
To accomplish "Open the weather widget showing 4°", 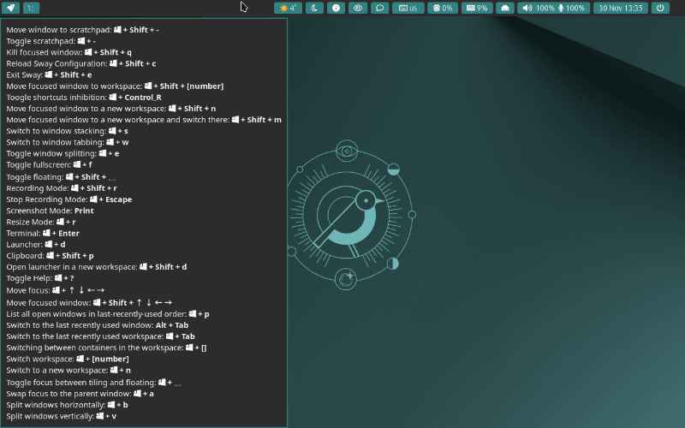I will pyautogui.click(x=288, y=8).
